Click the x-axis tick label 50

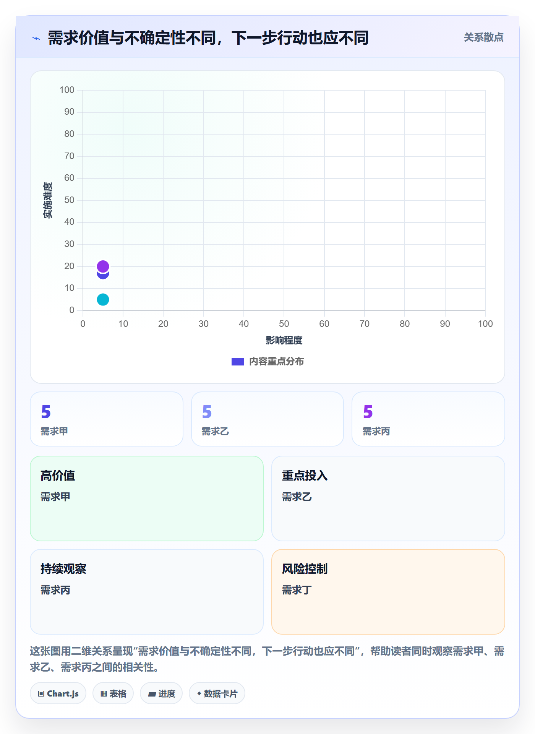pos(284,324)
